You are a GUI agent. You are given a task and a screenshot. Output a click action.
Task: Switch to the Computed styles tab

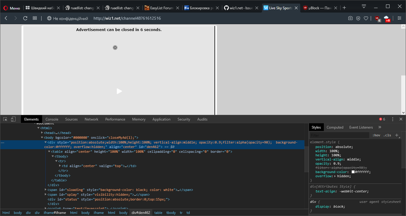335,127
